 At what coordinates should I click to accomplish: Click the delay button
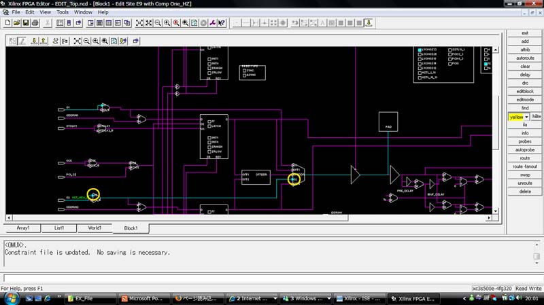pos(525,75)
